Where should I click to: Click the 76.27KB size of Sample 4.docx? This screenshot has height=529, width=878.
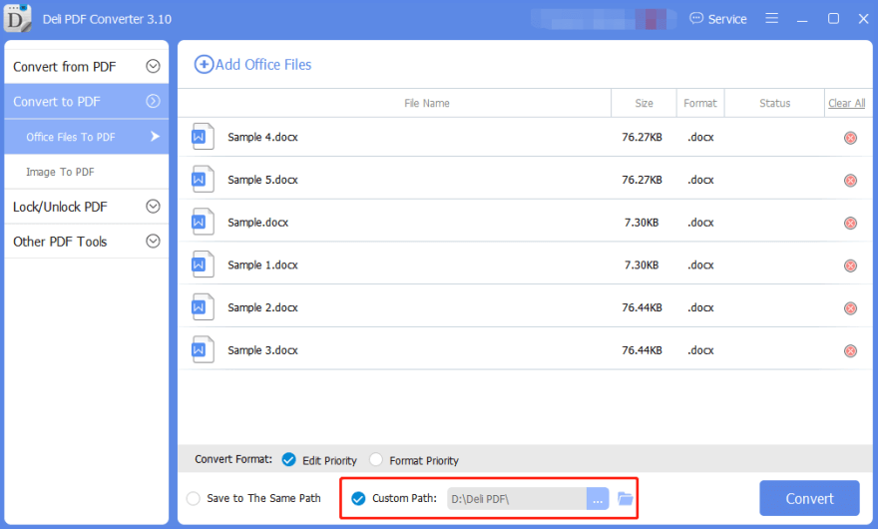tap(642, 138)
